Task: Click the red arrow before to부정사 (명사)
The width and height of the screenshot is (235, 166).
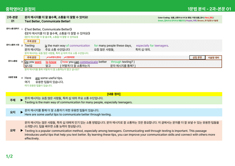Action: tap(47, 57)
